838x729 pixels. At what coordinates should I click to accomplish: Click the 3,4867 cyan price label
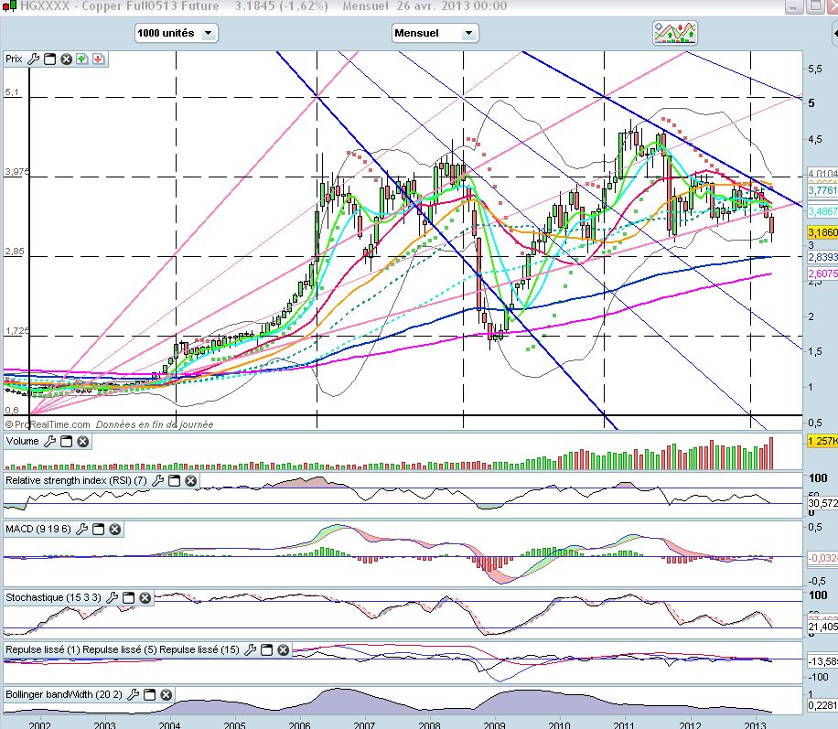coord(822,211)
